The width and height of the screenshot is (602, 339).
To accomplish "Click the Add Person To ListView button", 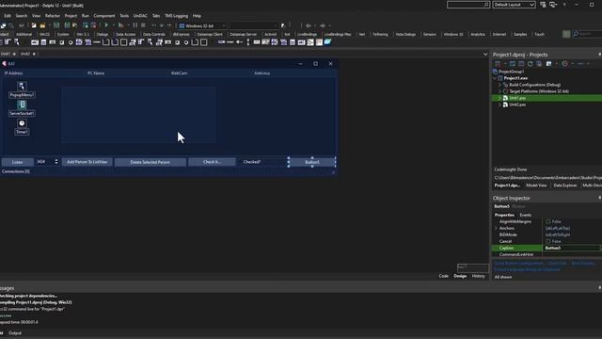I will (x=87, y=162).
